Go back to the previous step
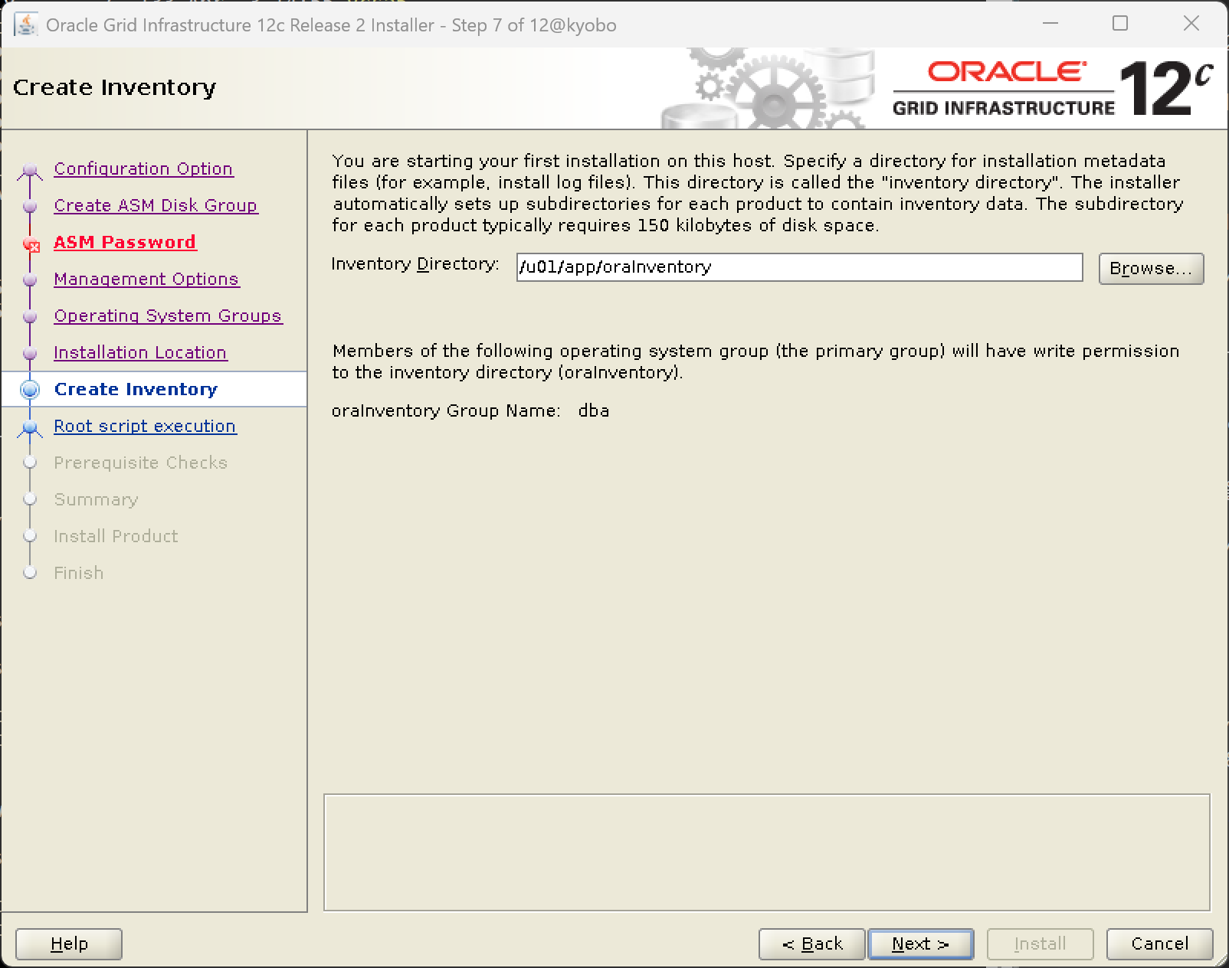 (x=812, y=943)
